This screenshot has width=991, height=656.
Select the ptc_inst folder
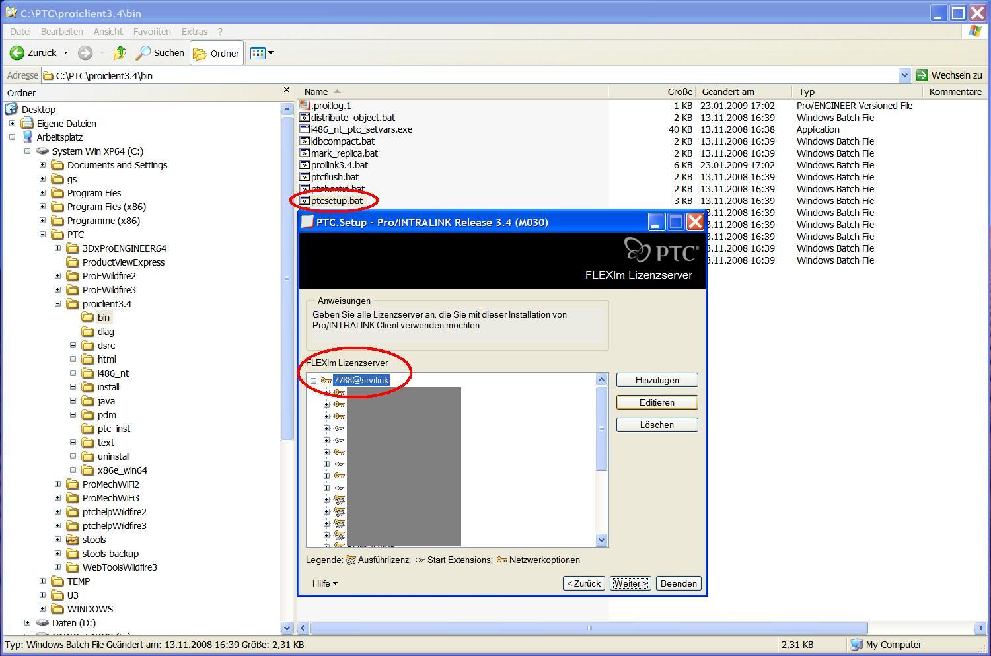(114, 429)
